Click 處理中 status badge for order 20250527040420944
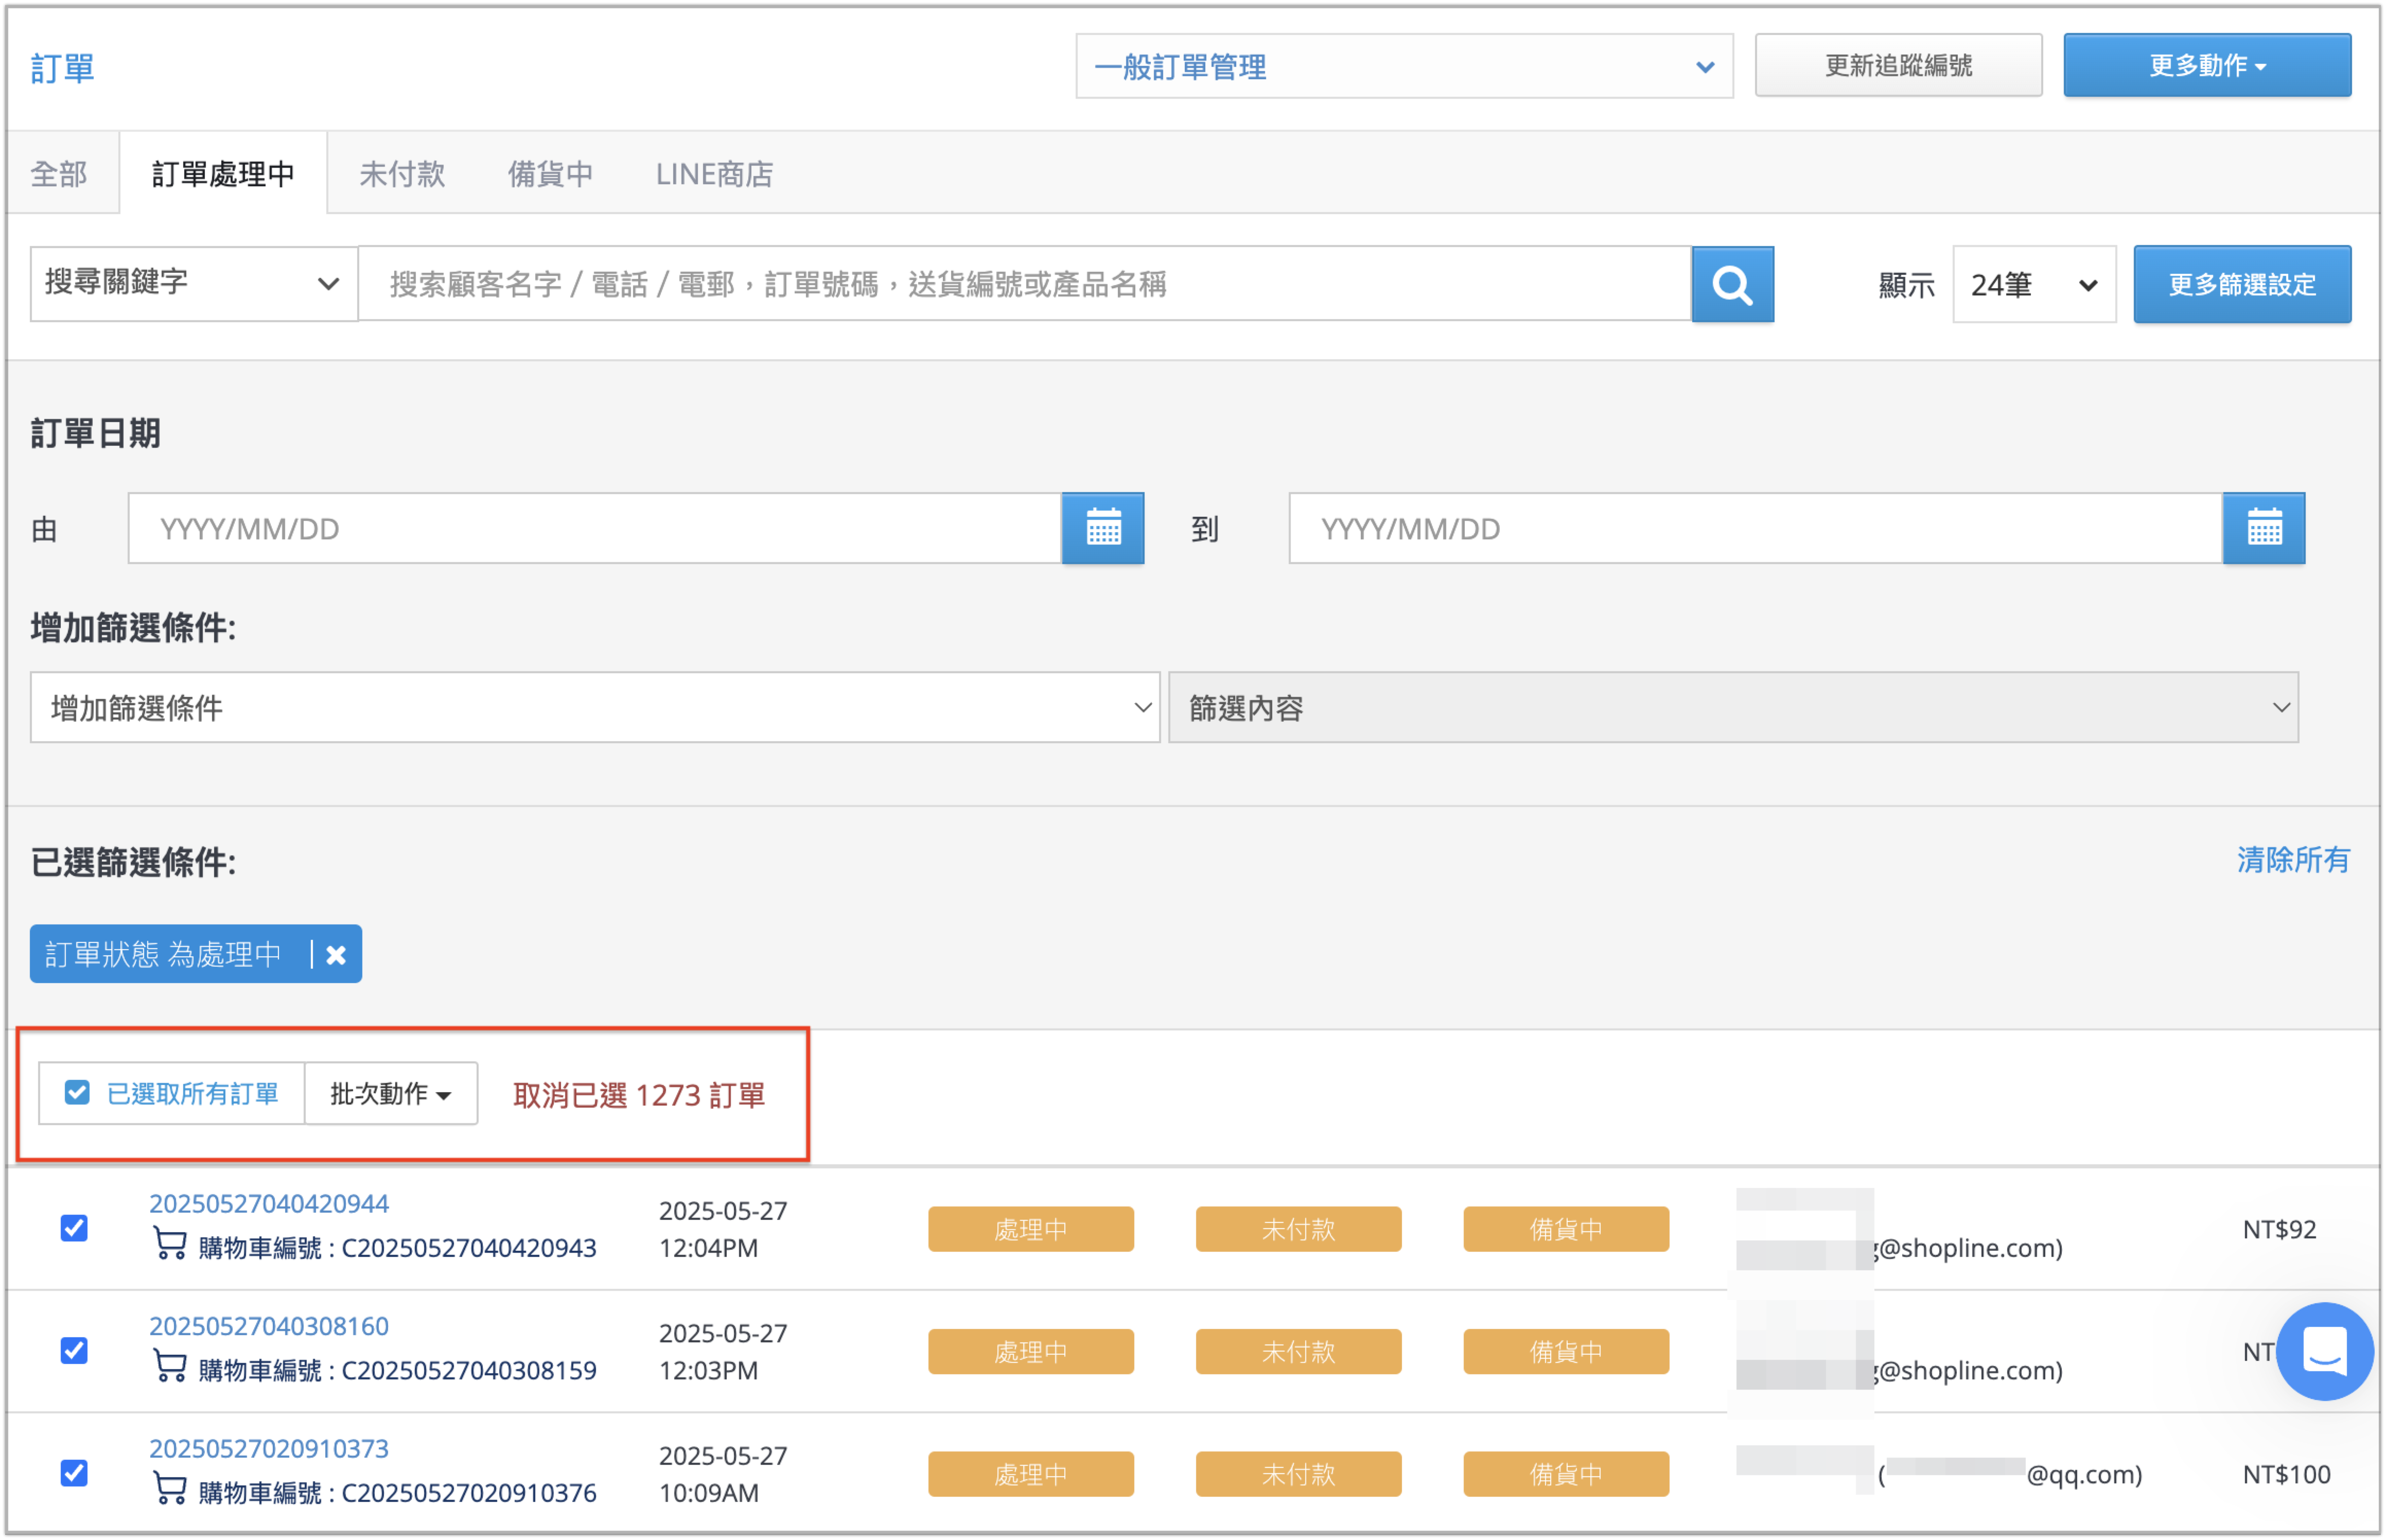 pyautogui.click(x=1031, y=1229)
